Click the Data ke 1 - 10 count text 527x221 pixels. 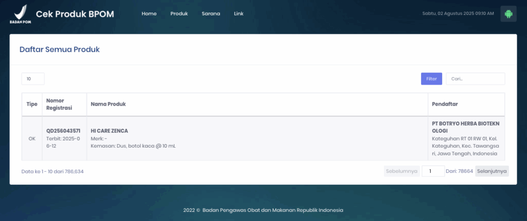[52, 171]
